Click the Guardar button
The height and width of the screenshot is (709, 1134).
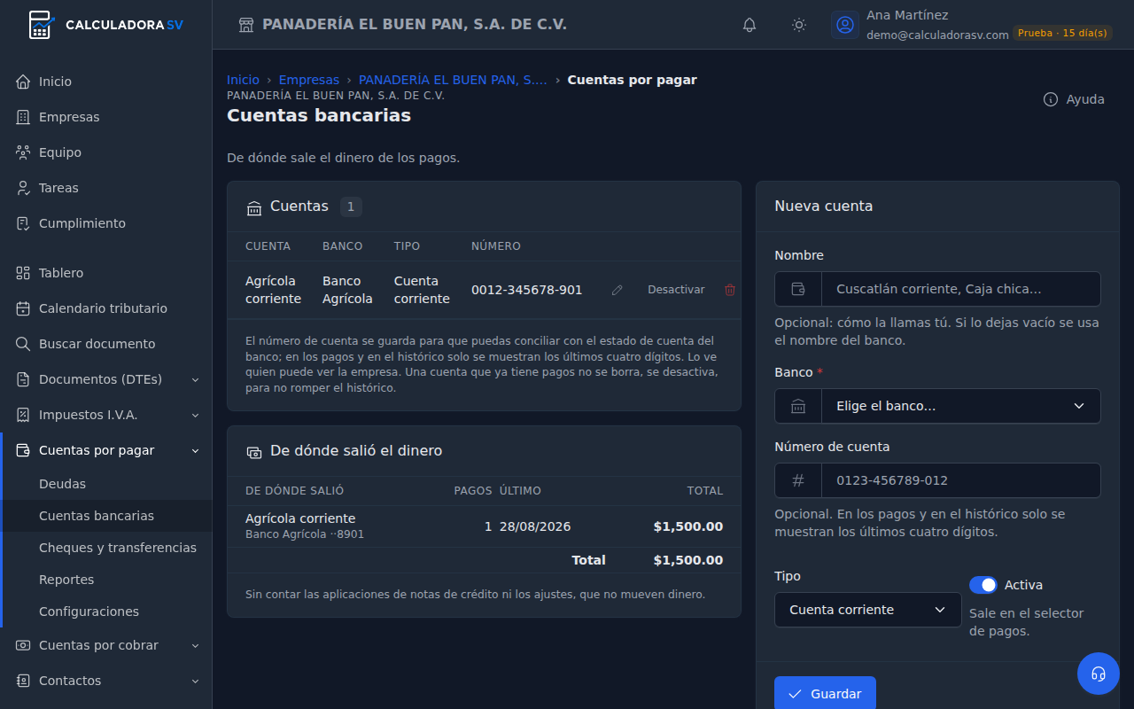tap(825, 693)
